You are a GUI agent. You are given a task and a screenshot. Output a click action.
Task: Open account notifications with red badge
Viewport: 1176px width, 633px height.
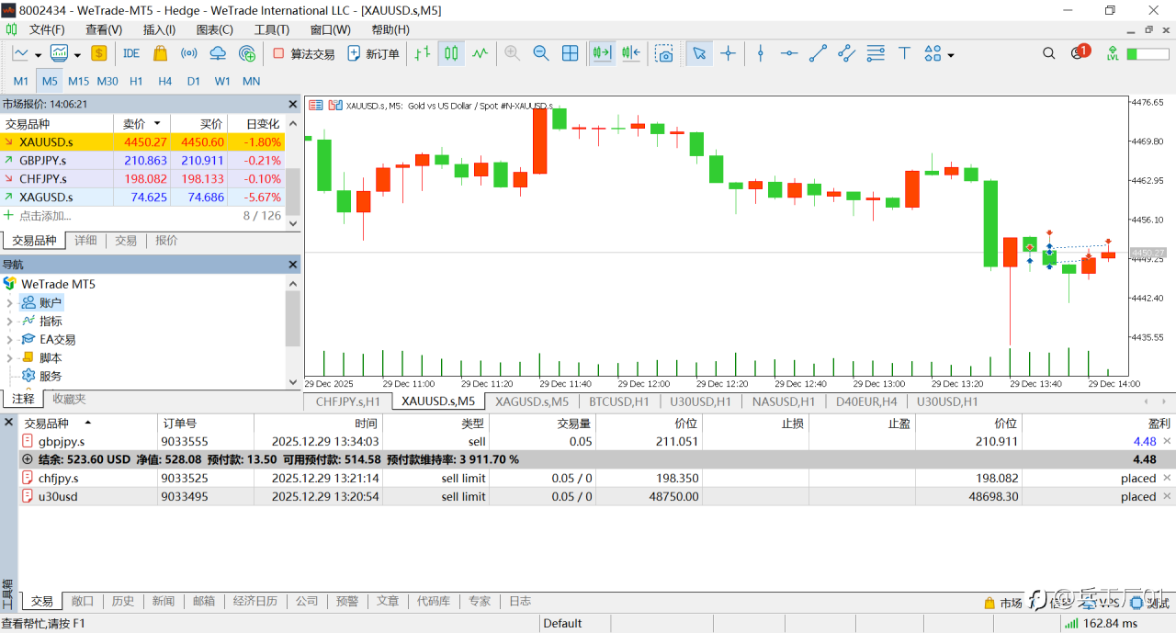pos(1080,52)
